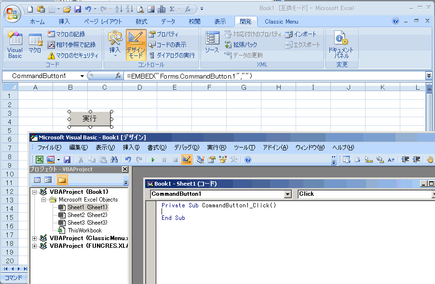Screen dimensions: 435x284
Task: Open the 挿入 controls dropdown in ribbon
Action: [115, 45]
